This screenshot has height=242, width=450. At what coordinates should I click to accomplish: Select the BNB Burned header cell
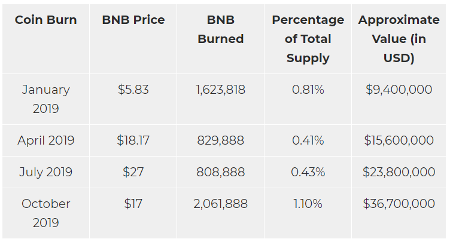pyautogui.click(x=221, y=29)
